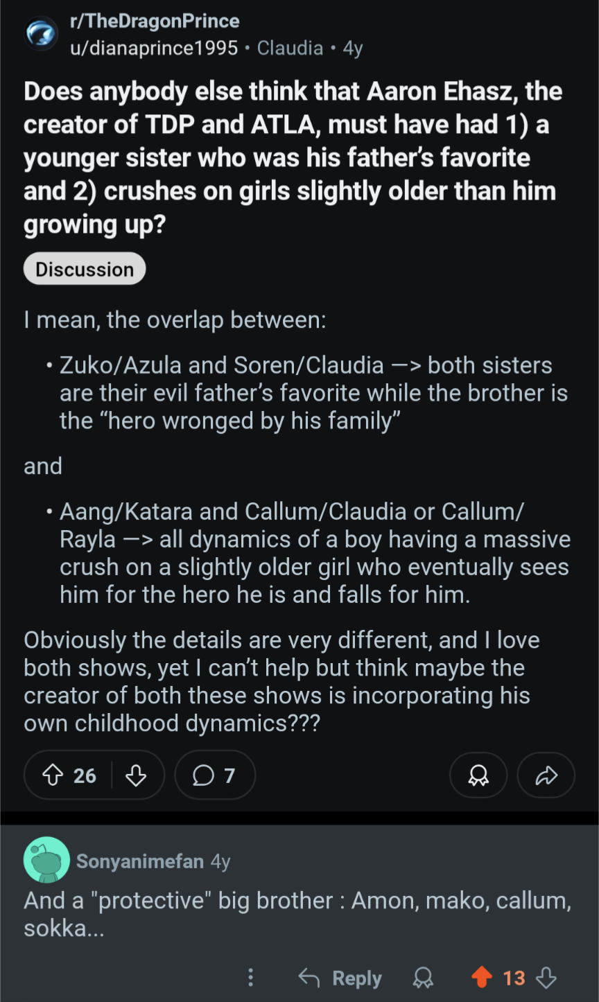Open the r/TheDragonPrince community link
Image resolution: width=599 pixels, height=1002 pixels.
pyautogui.click(x=155, y=21)
